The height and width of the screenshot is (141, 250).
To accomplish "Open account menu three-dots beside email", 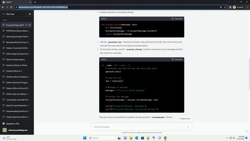I will (x=30, y=130).
